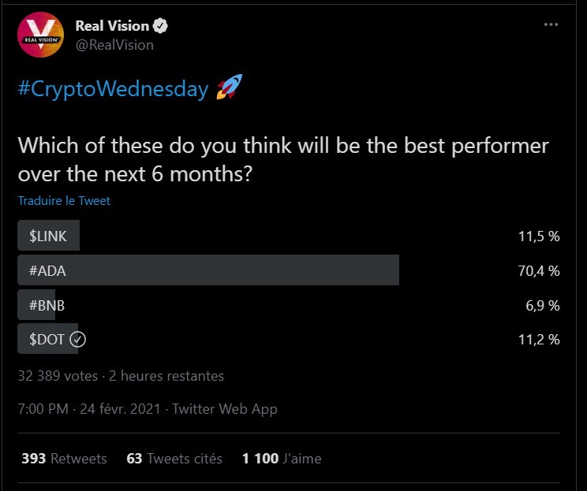This screenshot has width=587, height=491.
Task: Open the #CryptoWednesday hashtag link
Action: point(113,89)
